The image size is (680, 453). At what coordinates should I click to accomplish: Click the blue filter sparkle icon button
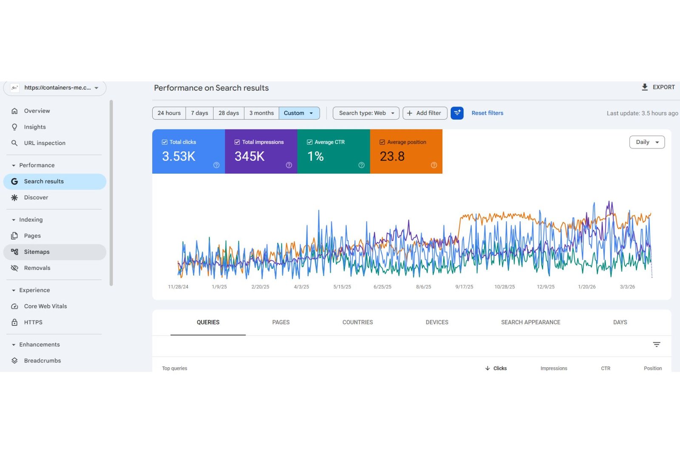click(x=457, y=113)
